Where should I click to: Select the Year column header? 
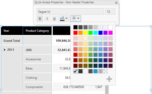coord(12,30)
